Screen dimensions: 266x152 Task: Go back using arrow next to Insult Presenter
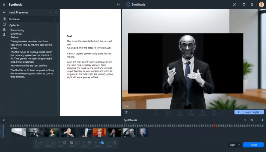point(4,12)
